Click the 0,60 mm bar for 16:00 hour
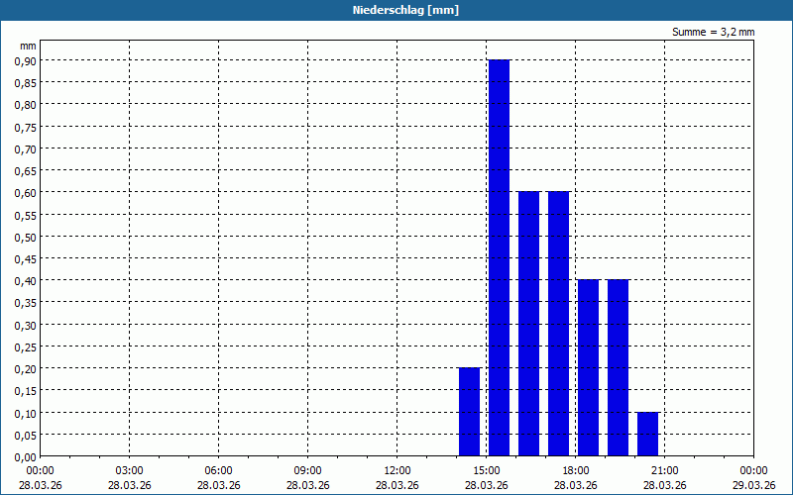793x495 pixels. click(x=529, y=324)
